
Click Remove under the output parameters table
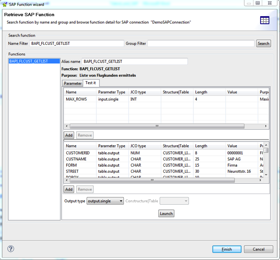pos(85,189)
